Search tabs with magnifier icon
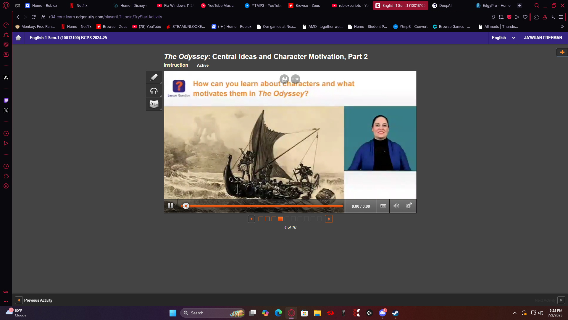 point(537,5)
